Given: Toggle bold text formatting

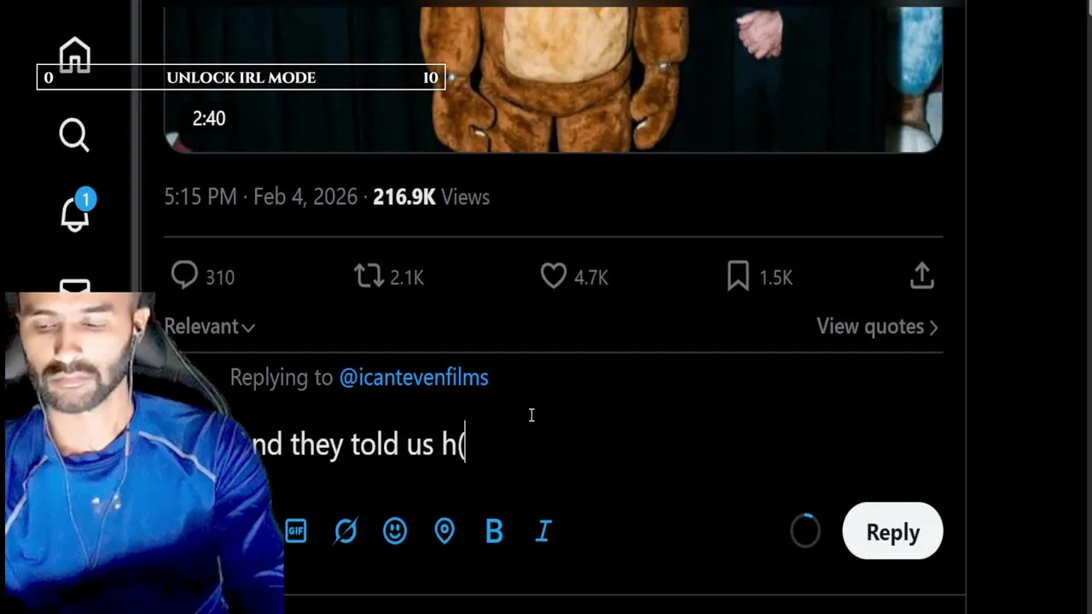Looking at the screenshot, I should 494,531.
